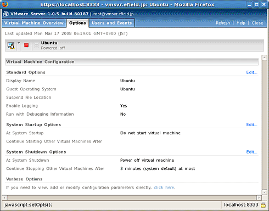Viewport: 269px width, 211px height.
Task: Click the horizontal scrollbar left arrow
Action: tap(4, 198)
